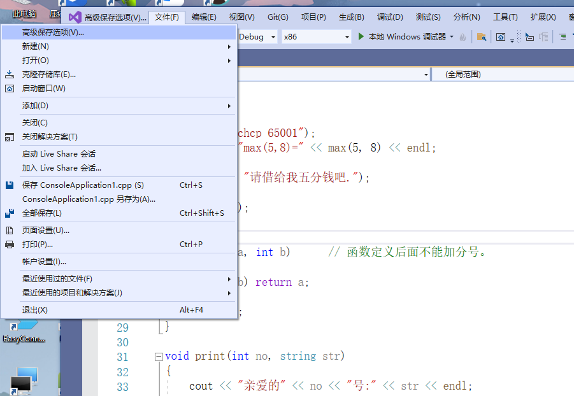Click the hot reload flame icon
Image resolution: width=574 pixels, height=396 pixels.
pyautogui.click(x=463, y=36)
